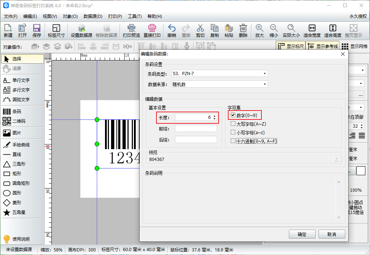The height and width of the screenshot is (255, 370).
Task: Open the 数据来源 data source dropdown
Action: point(220,84)
